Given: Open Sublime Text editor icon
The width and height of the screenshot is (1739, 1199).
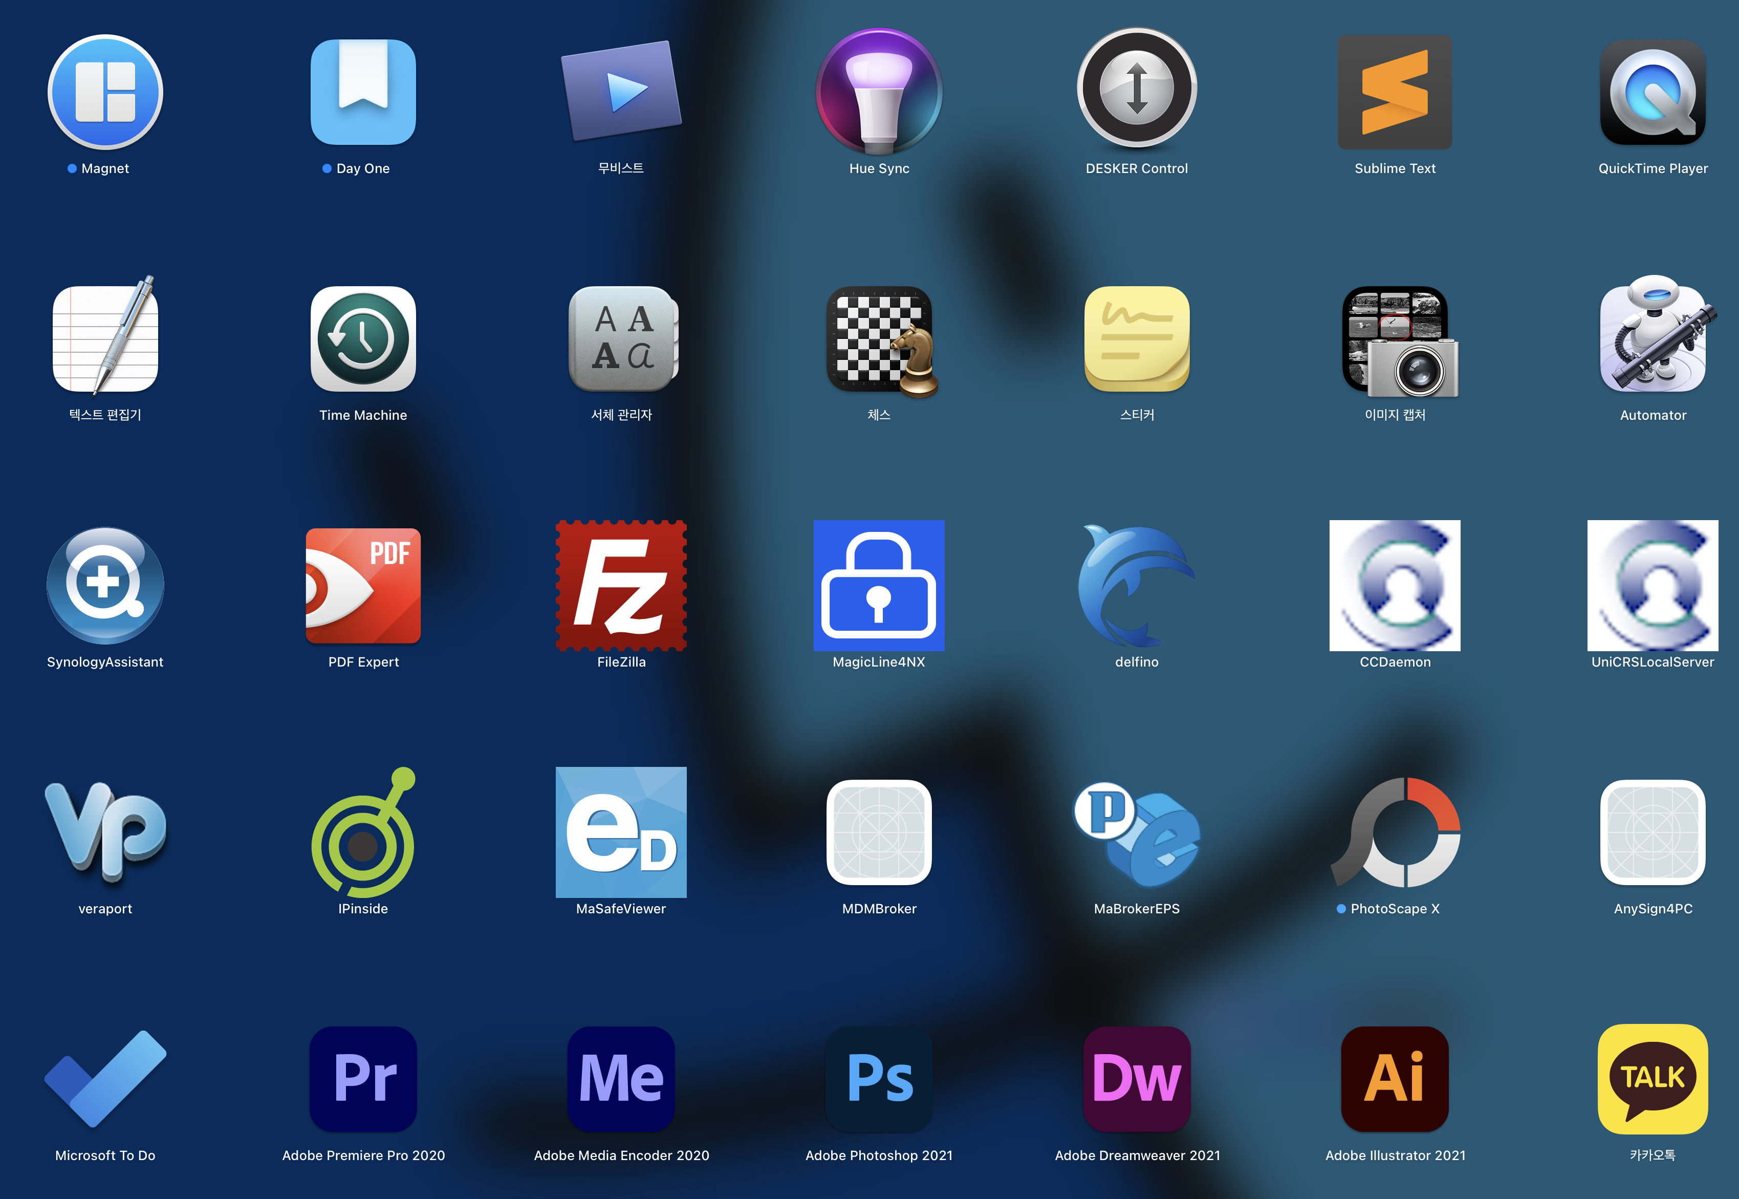Looking at the screenshot, I should pos(1395,92).
